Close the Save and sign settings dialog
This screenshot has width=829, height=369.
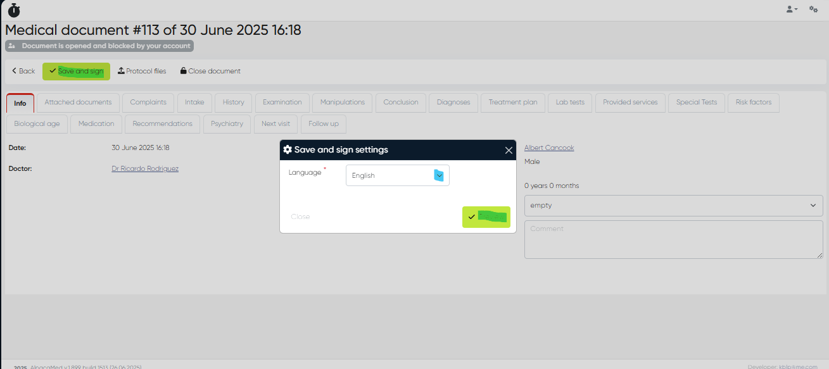point(509,150)
